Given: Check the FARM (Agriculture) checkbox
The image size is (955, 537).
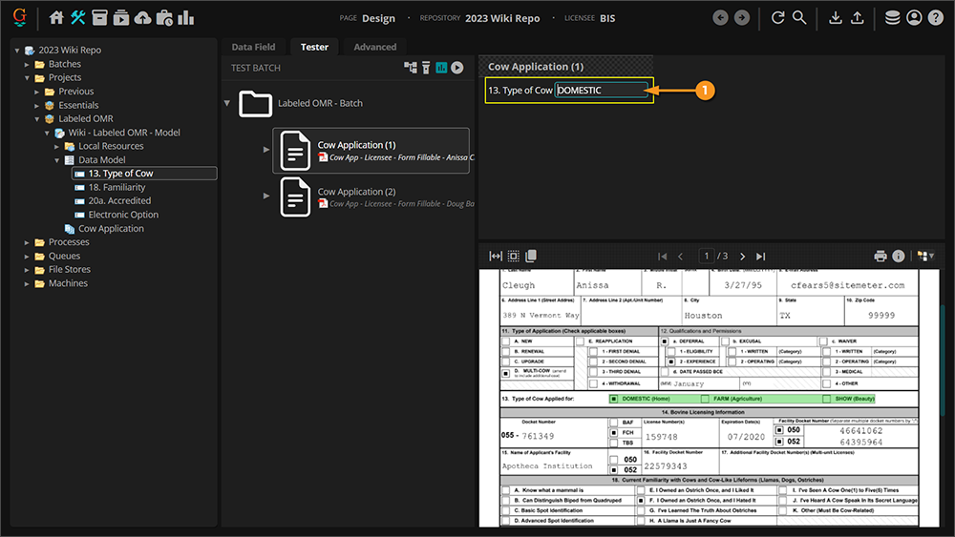Looking at the screenshot, I should pyautogui.click(x=705, y=398).
